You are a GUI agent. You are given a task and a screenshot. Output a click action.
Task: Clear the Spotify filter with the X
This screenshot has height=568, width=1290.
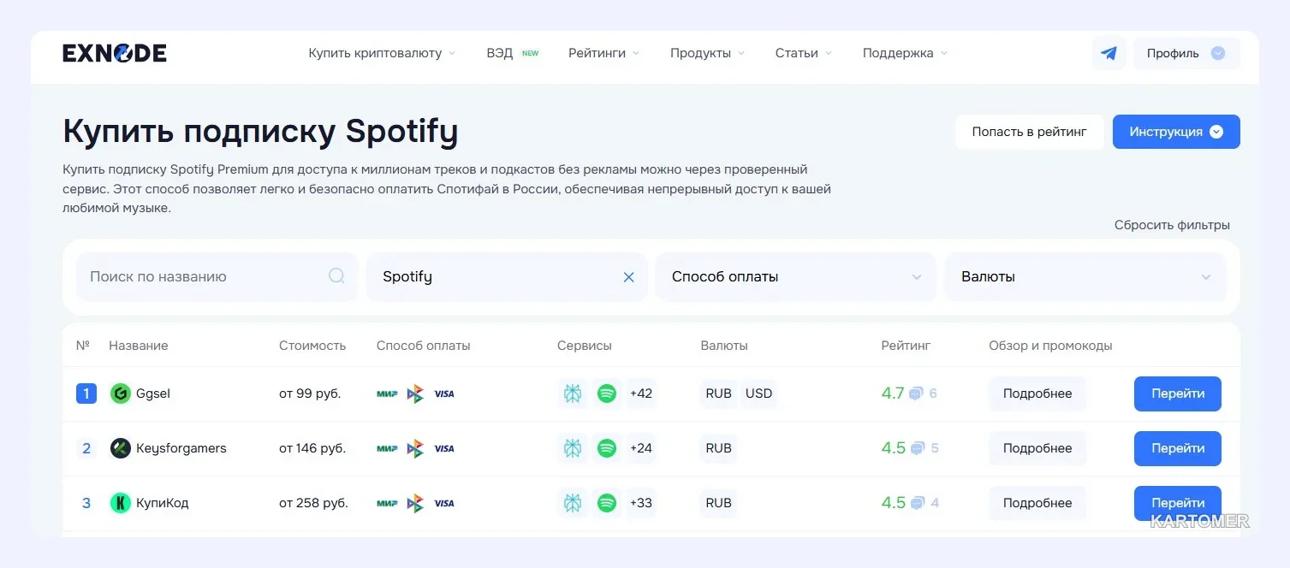click(x=628, y=277)
